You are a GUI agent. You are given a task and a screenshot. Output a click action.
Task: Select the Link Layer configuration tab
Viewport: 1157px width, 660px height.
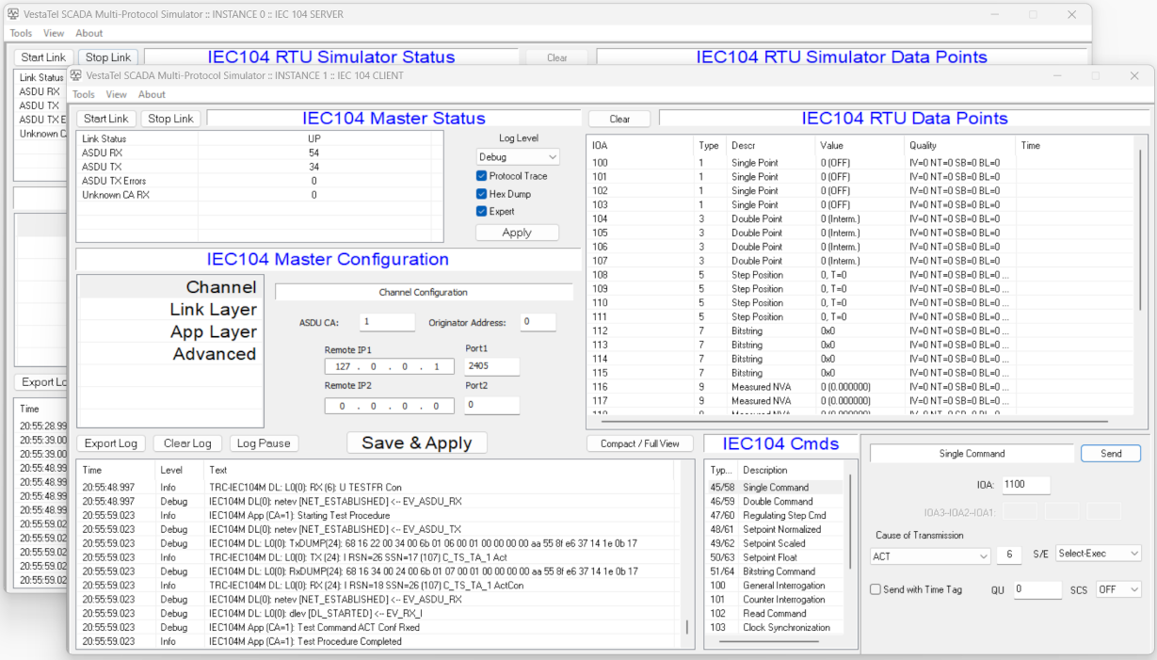click(x=213, y=310)
